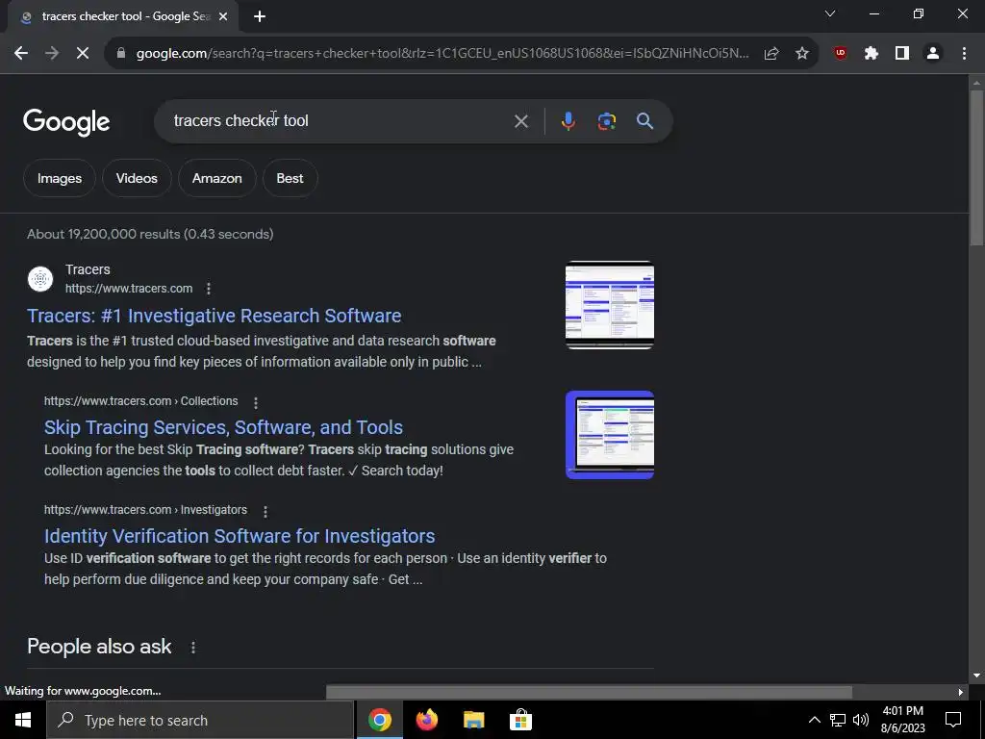This screenshot has height=739, width=985.
Task: Open the Skip Tracing result thumbnail
Action: pos(609,435)
